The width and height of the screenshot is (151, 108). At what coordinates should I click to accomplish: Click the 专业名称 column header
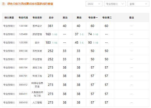37,17
